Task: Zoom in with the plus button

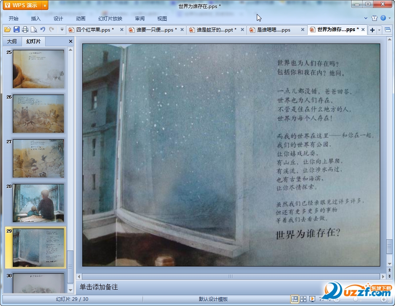Action: pyautogui.click(x=383, y=299)
